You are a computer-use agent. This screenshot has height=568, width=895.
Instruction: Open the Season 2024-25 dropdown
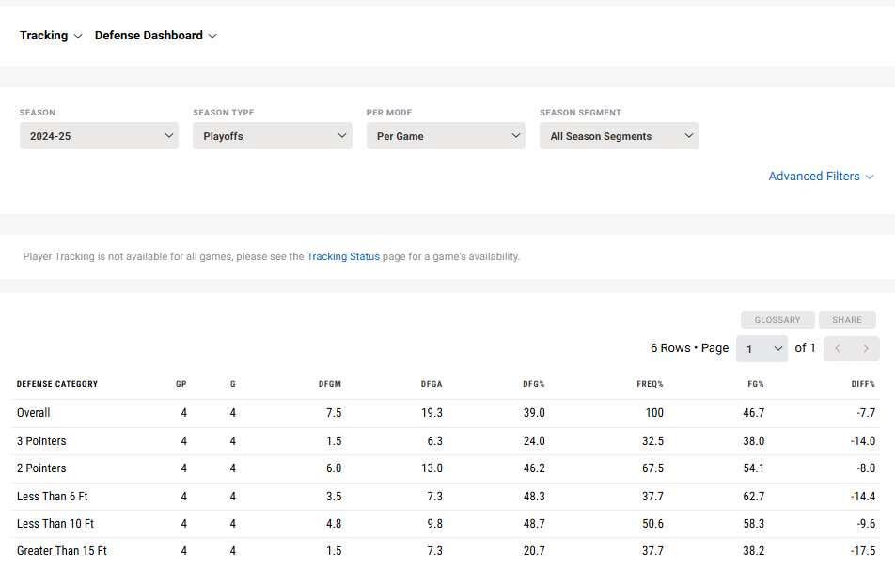coord(99,136)
